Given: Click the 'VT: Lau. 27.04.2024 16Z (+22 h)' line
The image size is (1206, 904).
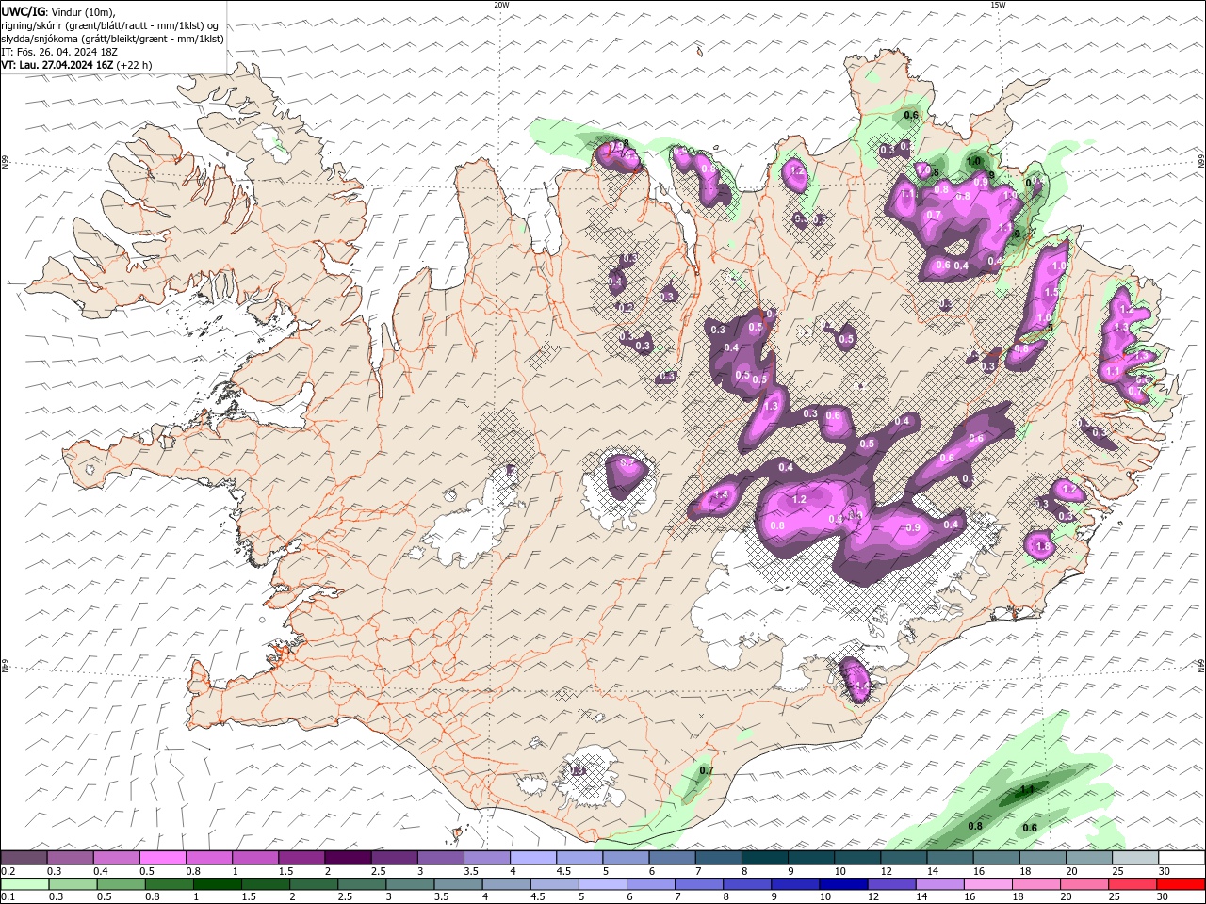Looking at the screenshot, I should tap(77, 65).
